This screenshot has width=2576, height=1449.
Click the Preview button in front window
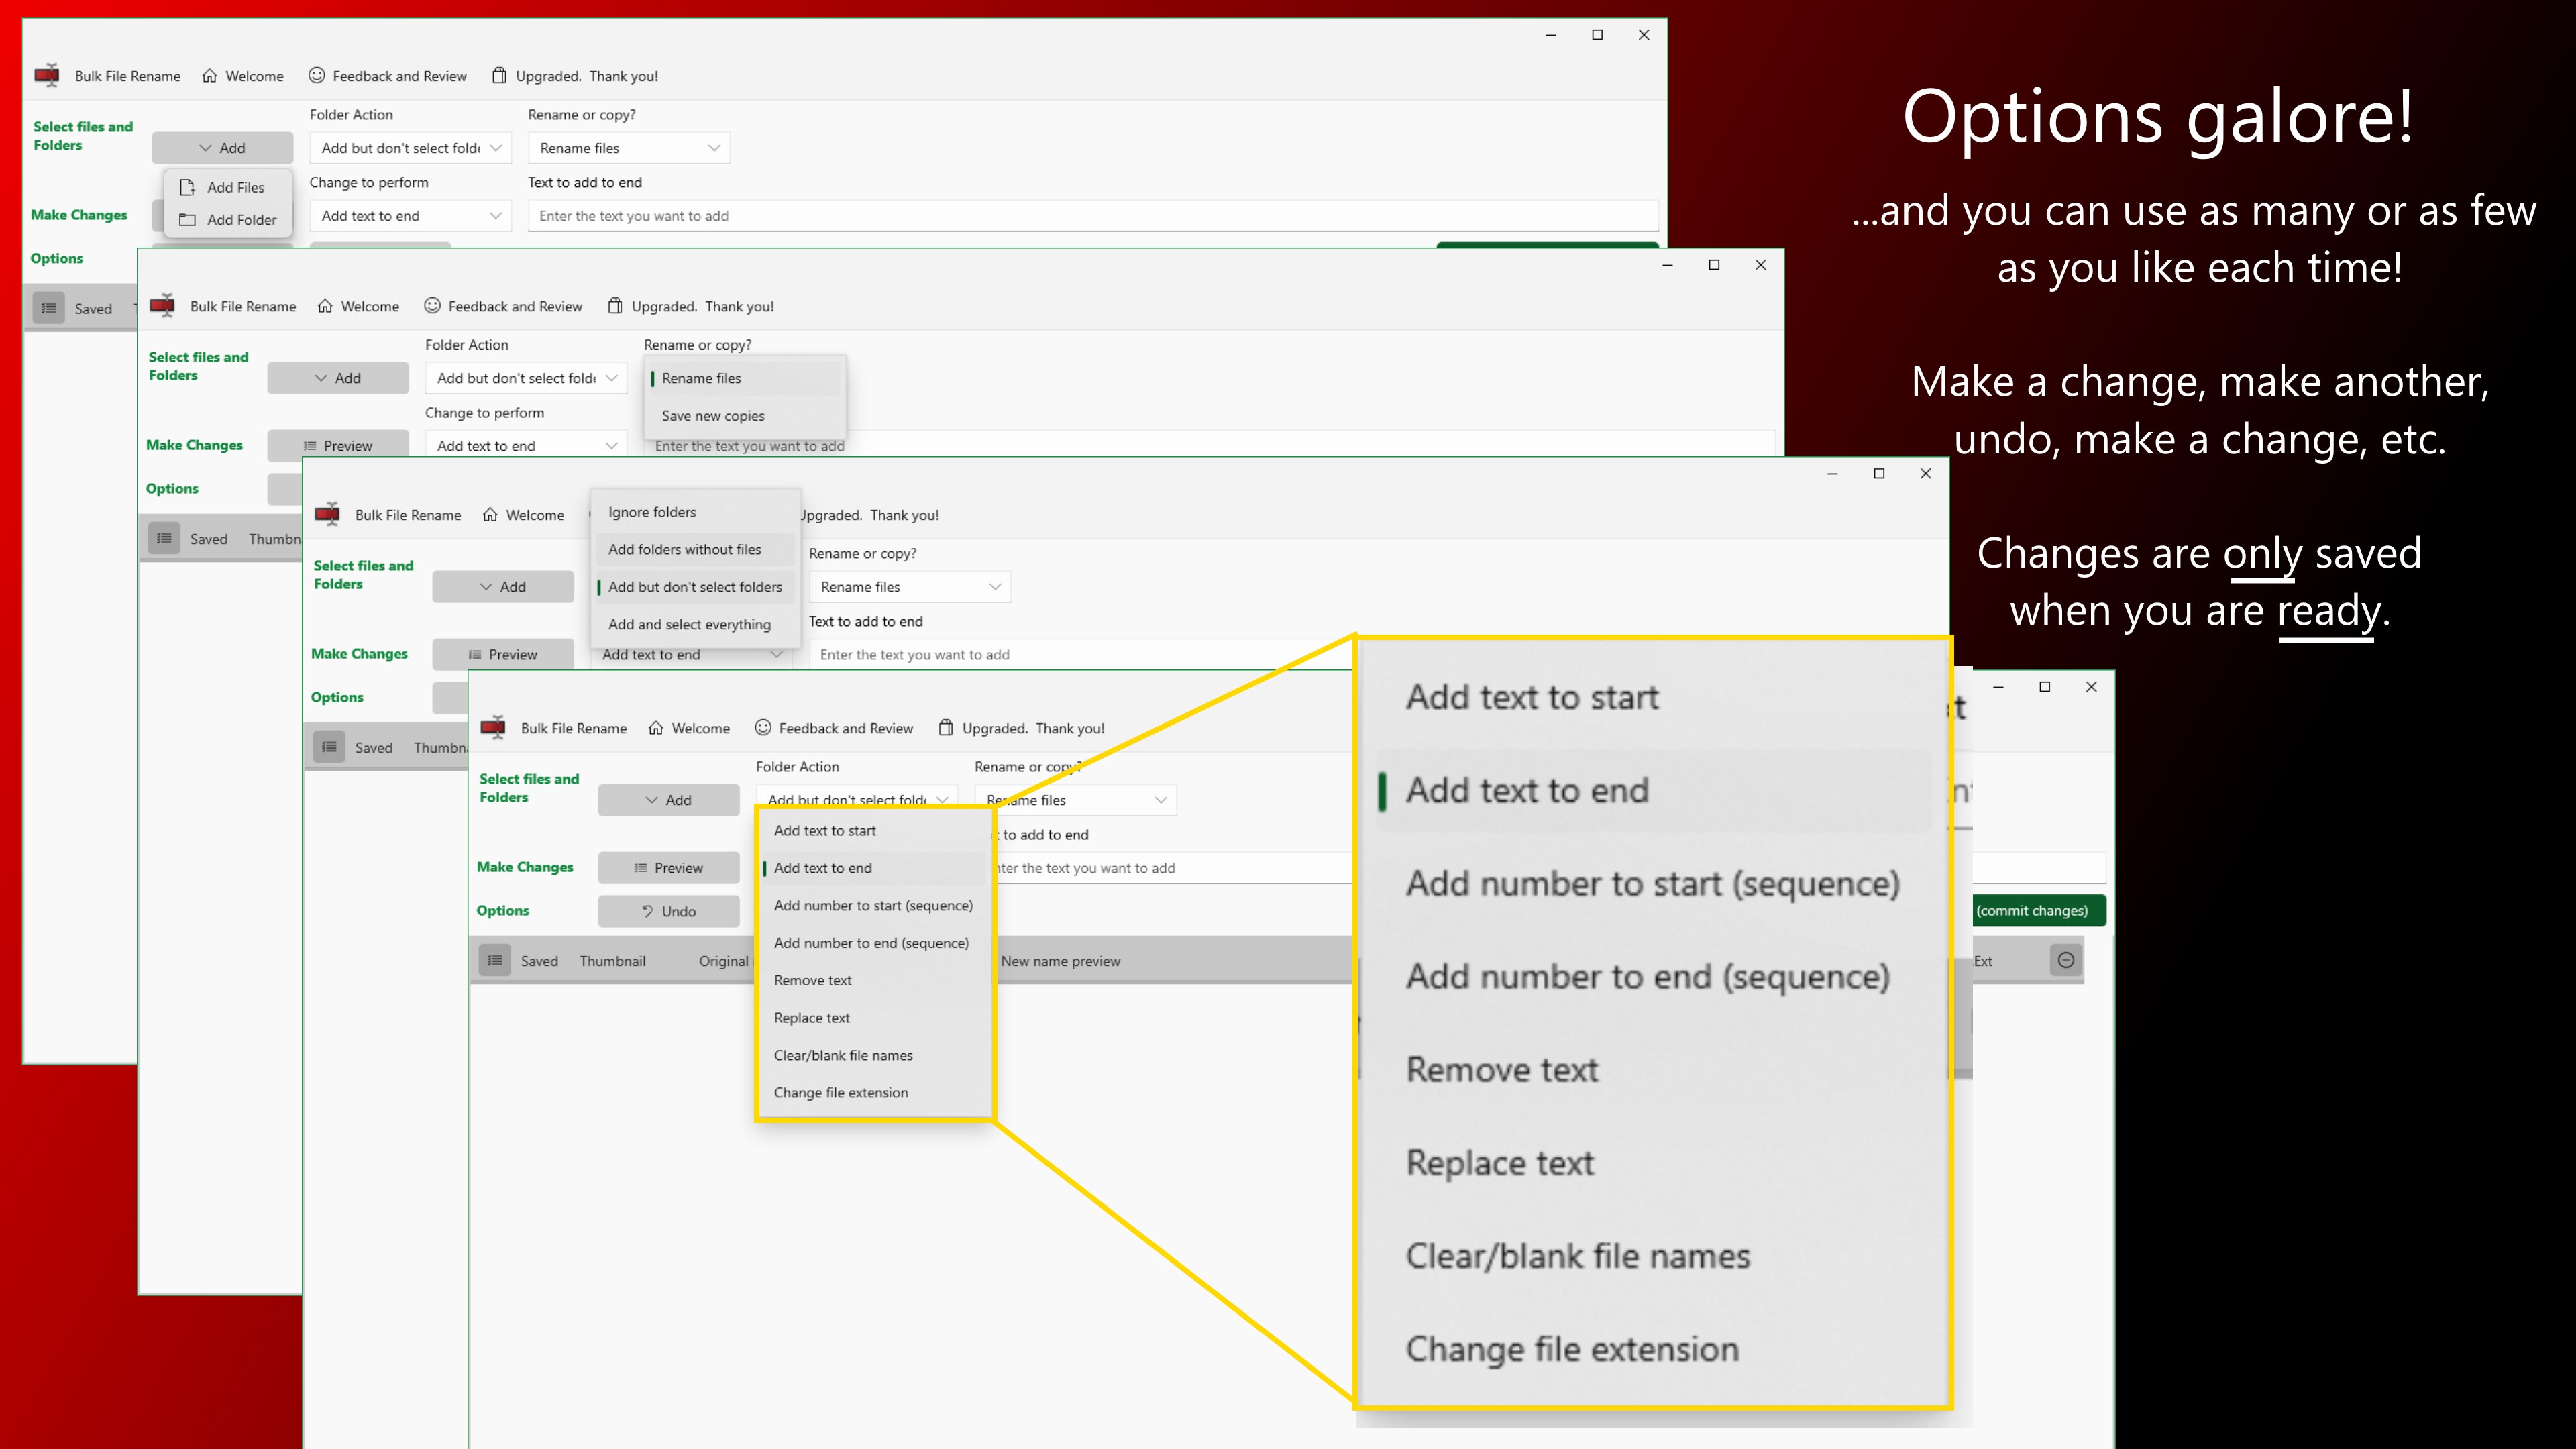(668, 868)
